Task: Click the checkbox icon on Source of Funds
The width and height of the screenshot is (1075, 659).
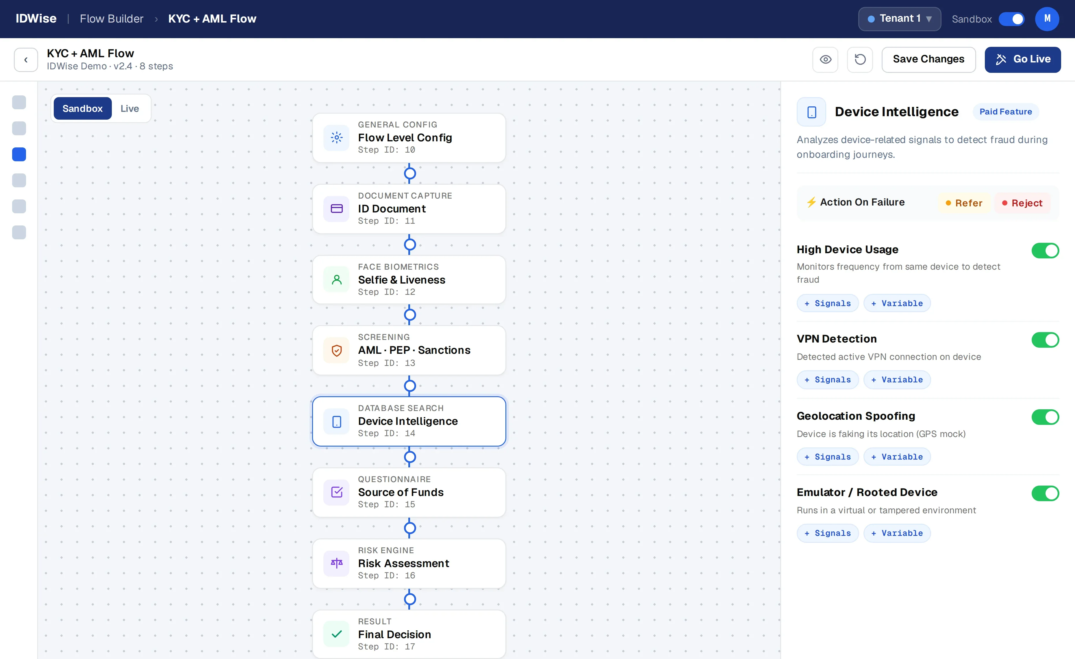Action: click(x=336, y=492)
